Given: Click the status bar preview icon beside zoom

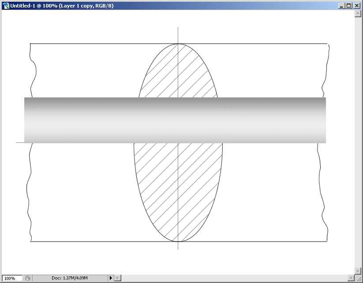Looking at the screenshot, I should (x=27, y=278).
